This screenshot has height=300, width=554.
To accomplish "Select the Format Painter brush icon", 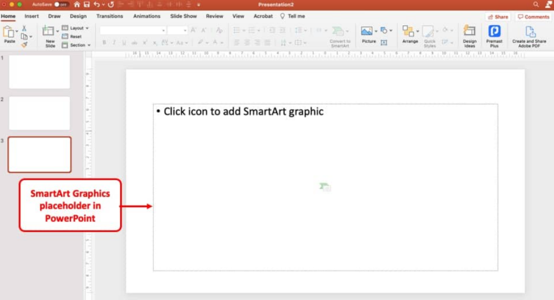I will coord(24,45).
